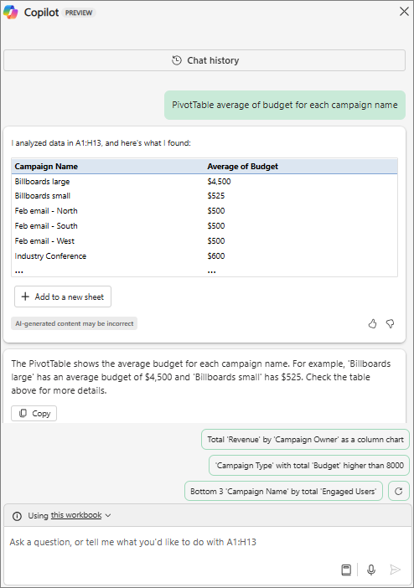
Task: Select the Billboards small cell
Action: [43, 196]
